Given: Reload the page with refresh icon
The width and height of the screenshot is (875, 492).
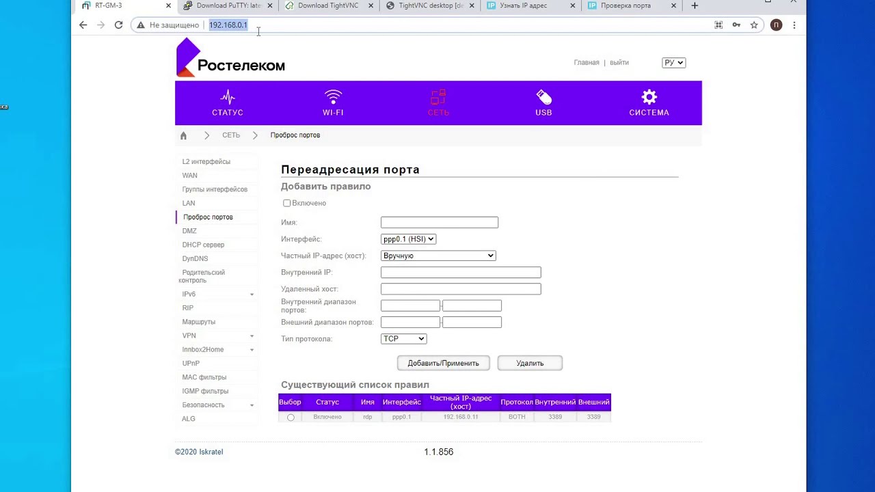Looking at the screenshot, I should pos(118,25).
